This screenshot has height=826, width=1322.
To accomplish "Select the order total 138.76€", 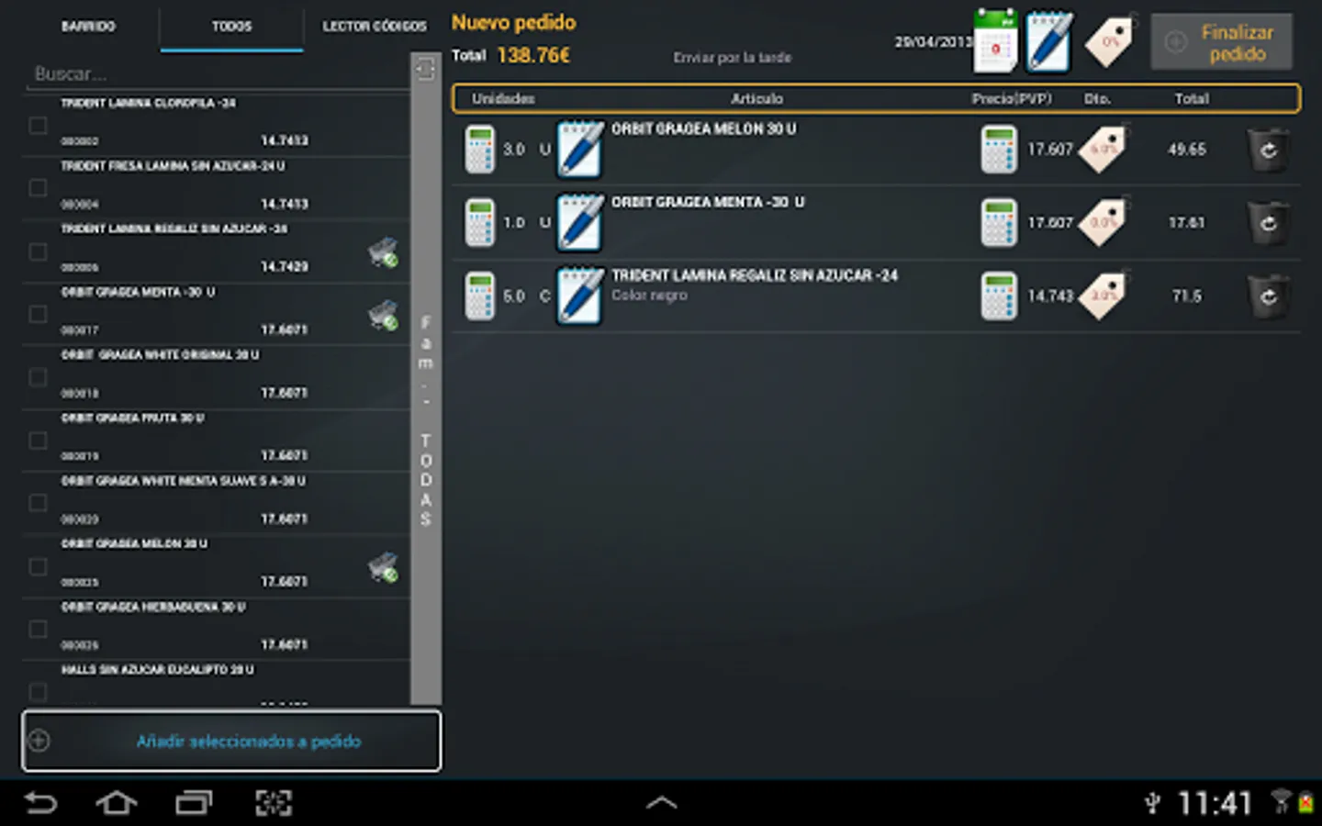I will coord(533,56).
